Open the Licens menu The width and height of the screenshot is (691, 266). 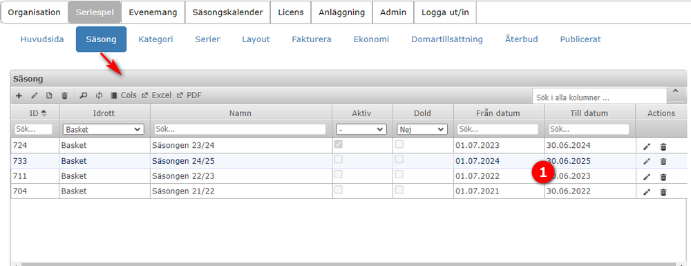click(291, 12)
